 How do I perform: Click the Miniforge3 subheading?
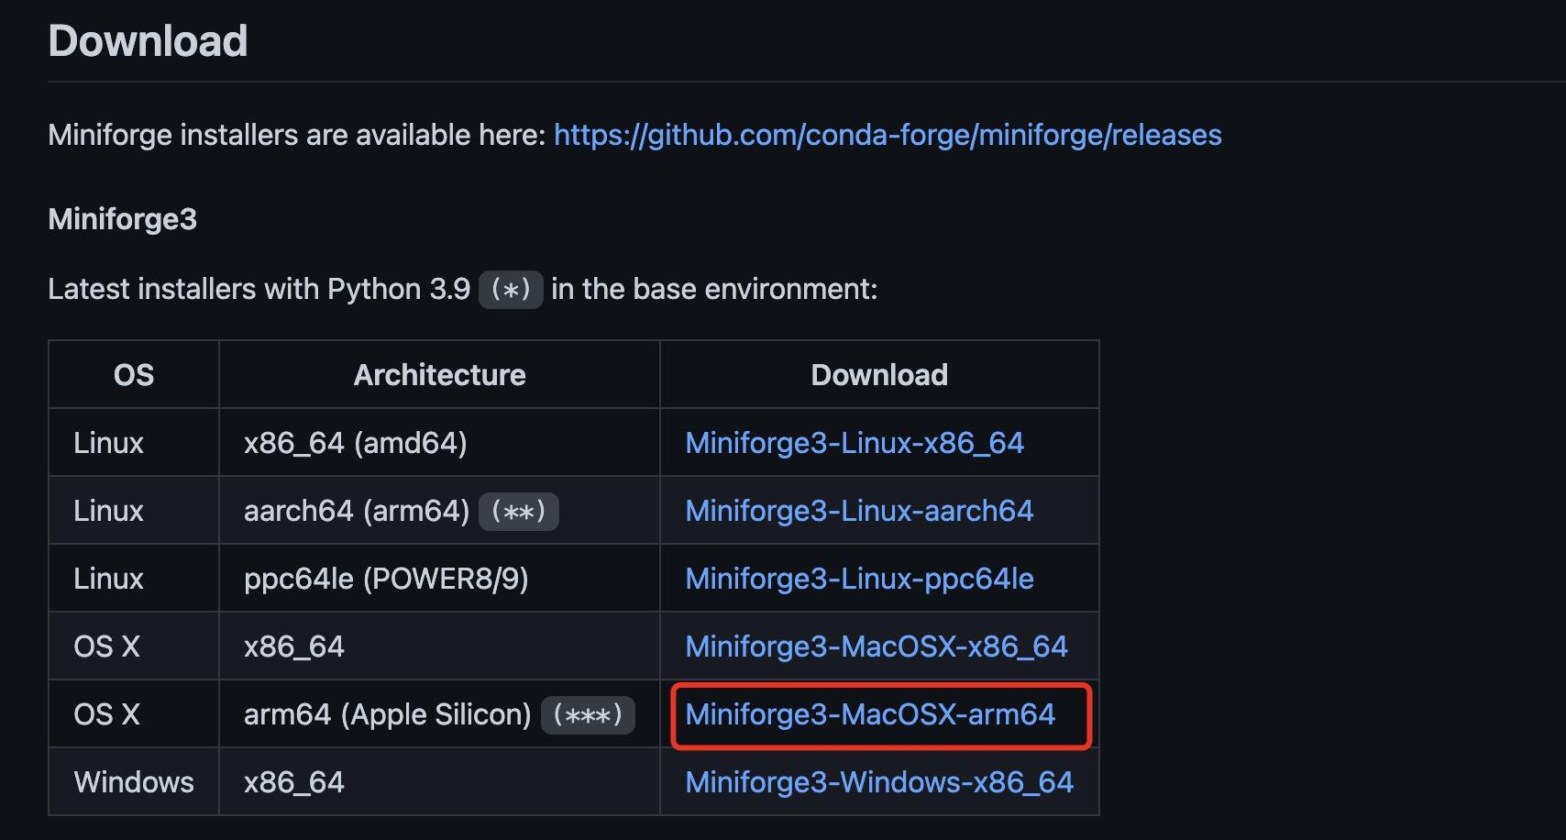click(122, 219)
